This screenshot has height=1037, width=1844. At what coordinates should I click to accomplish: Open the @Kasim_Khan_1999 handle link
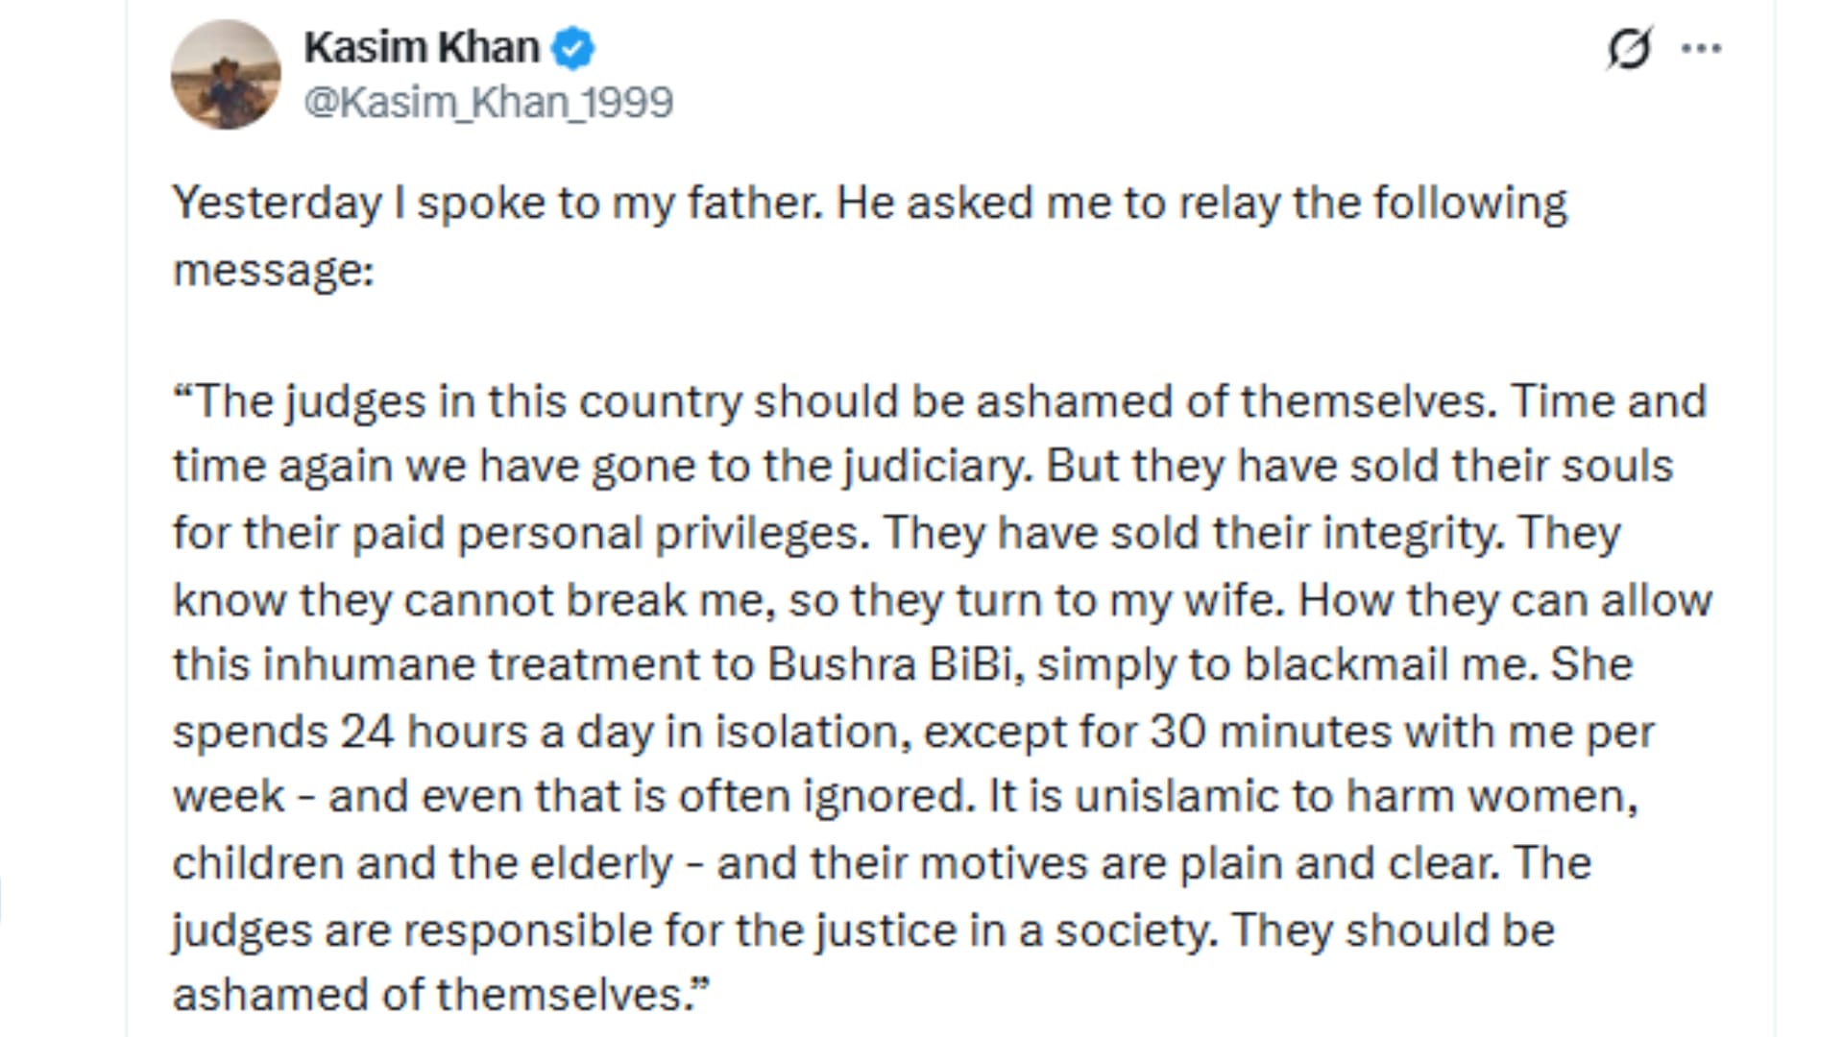[x=488, y=102]
